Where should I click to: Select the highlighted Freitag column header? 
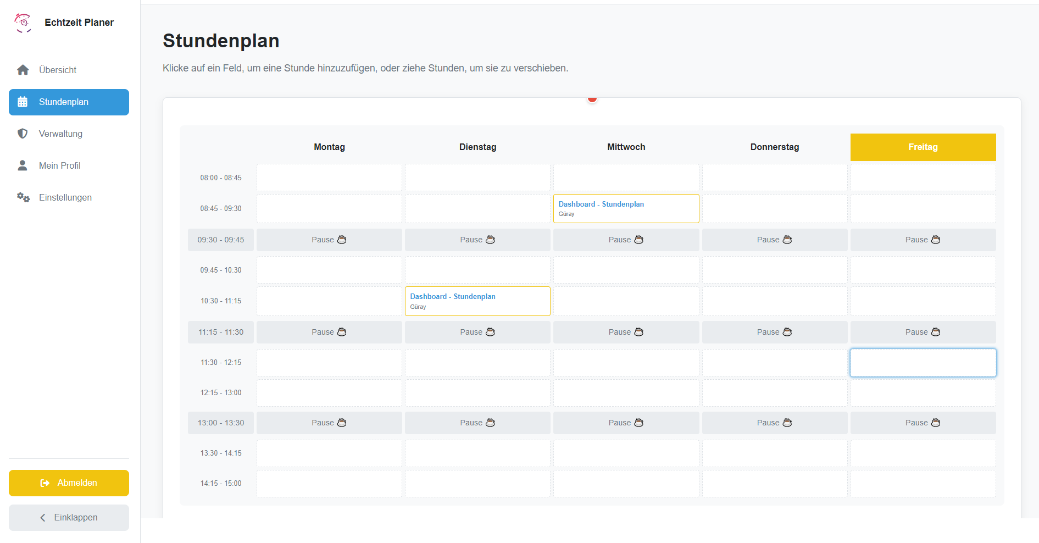point(923,147)
